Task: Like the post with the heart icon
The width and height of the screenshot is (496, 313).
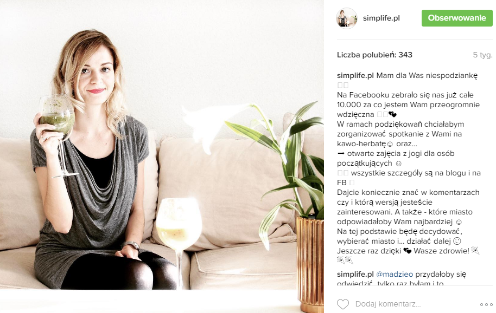Action: coord(343,304)
